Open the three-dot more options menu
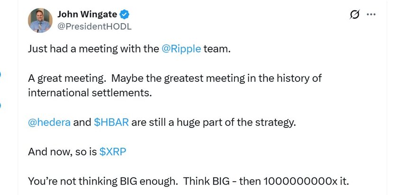Screen dimensions: 397x195 [x=371, y=14]
